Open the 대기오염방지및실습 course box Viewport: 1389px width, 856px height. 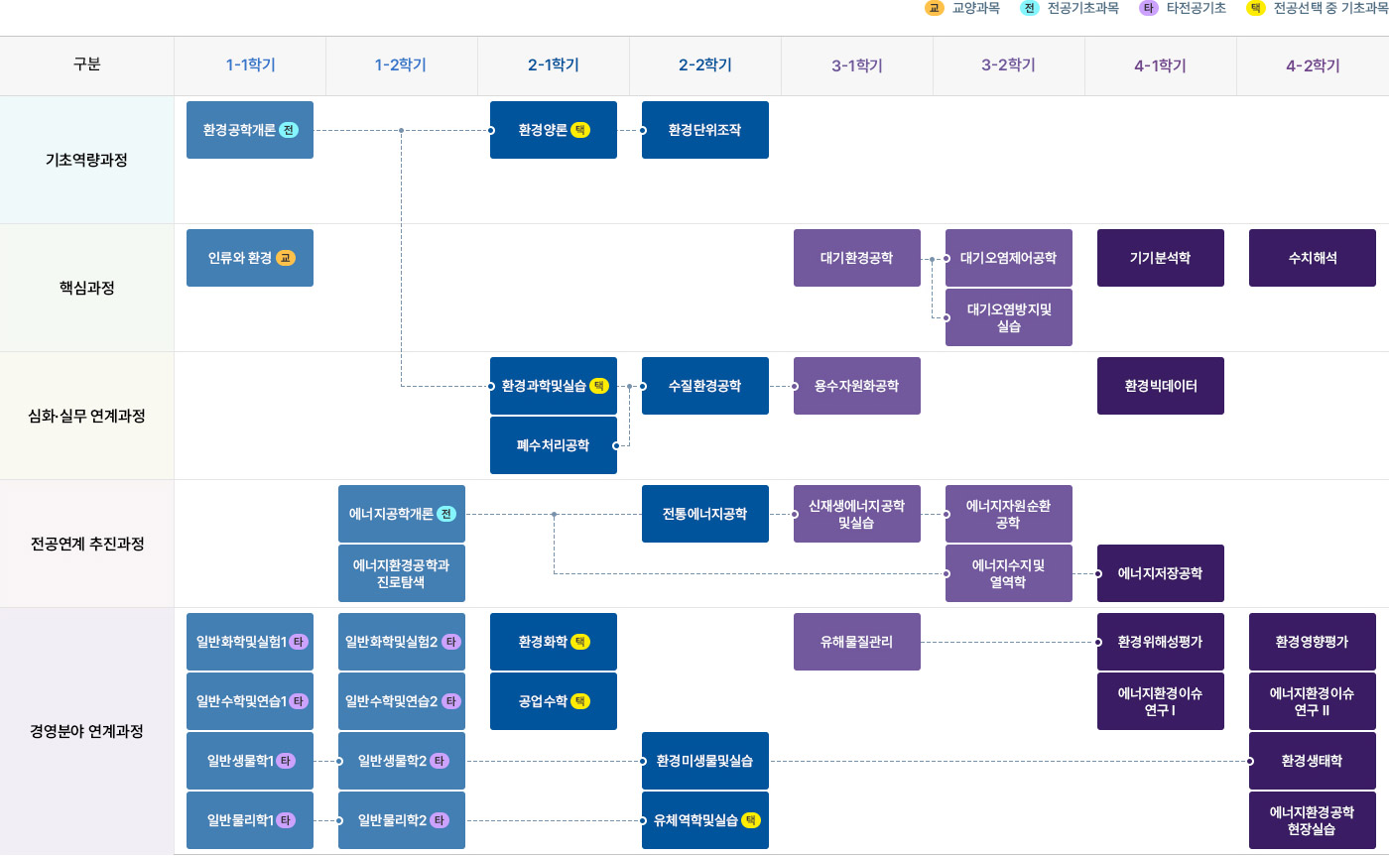1009,317
